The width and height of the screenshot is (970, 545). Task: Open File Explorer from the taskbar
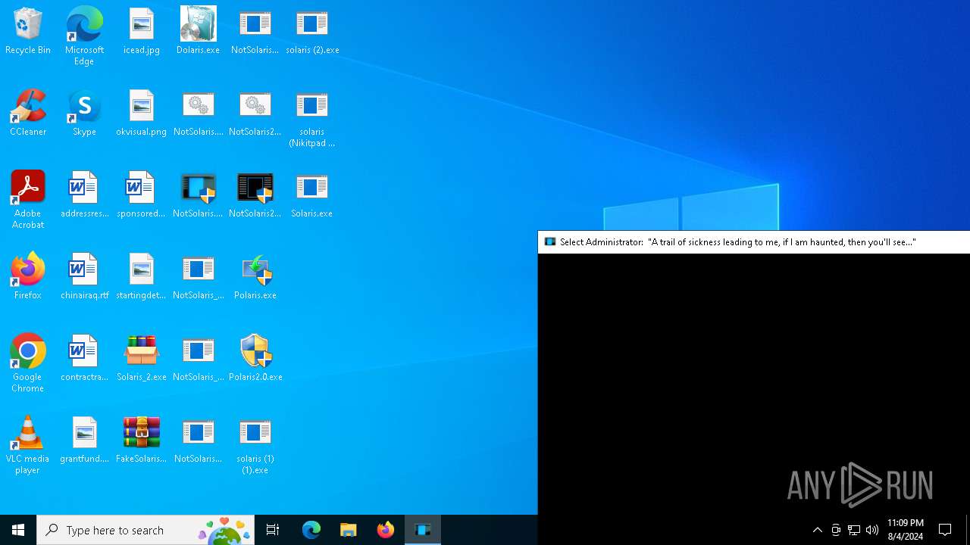(x=349, y=530)
